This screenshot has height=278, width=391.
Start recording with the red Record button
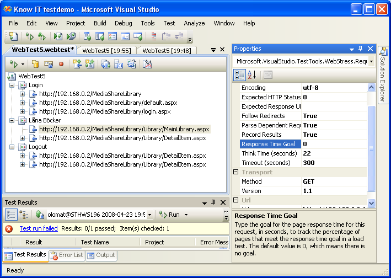point(61,65)
